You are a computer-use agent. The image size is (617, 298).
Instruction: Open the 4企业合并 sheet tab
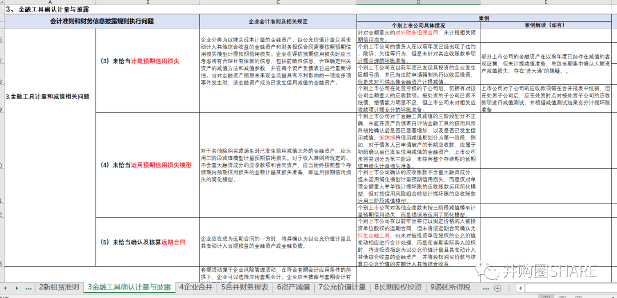pyautogui.click(x=196, y=287)
